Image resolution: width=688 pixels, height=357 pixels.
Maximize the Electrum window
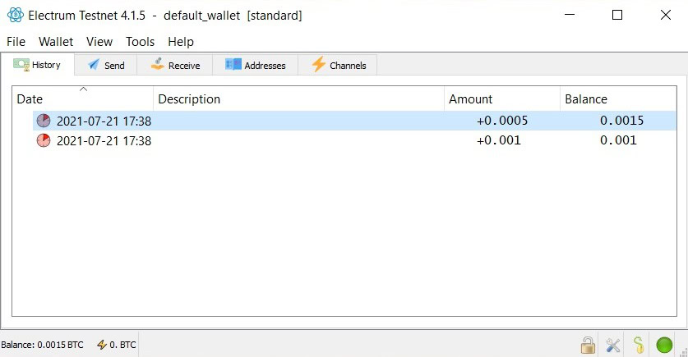[x=617, y=15]
